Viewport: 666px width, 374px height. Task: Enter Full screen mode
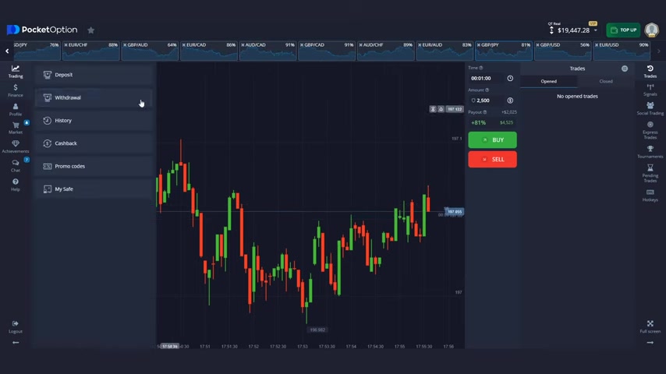[x=650, y=326]
